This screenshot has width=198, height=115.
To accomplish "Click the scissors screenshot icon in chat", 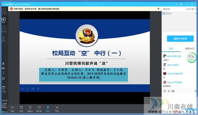I will pyautogui.click(x=169, y=91).
